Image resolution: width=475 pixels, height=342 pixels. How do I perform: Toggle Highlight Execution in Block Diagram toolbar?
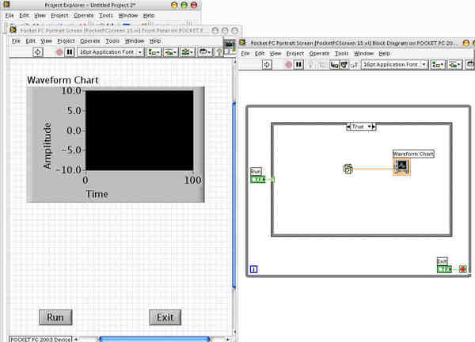[x=310, y=65]
